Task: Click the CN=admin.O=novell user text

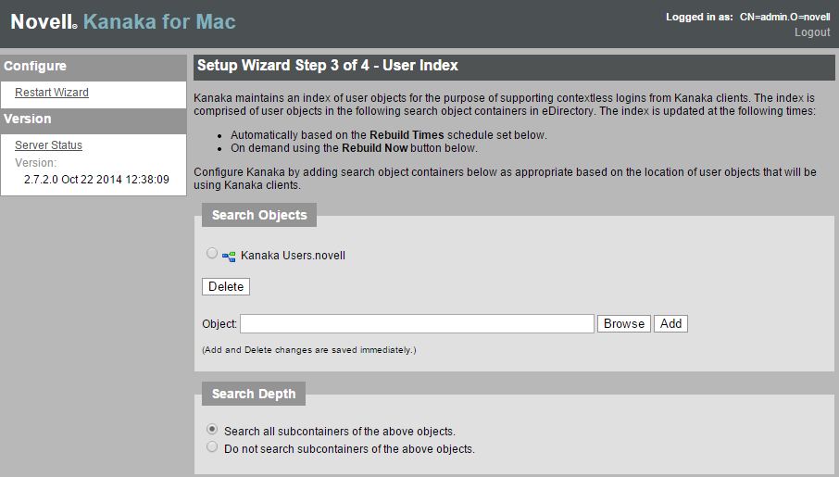Action: pos(785,17)
